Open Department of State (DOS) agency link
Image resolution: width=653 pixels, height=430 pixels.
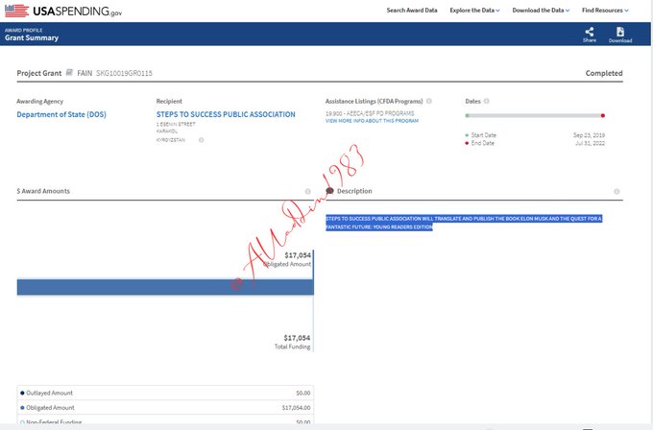(x=63, y=114)
